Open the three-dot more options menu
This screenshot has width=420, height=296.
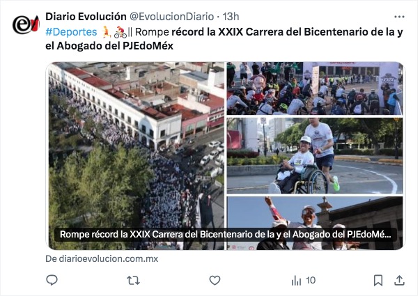[x=399, y=17]
